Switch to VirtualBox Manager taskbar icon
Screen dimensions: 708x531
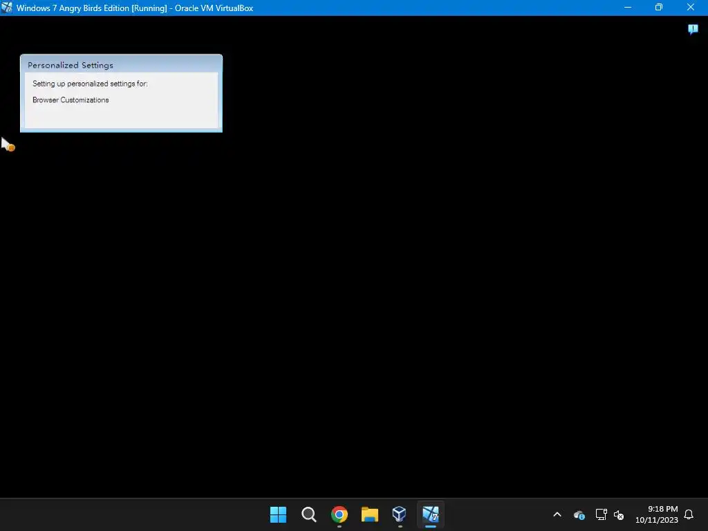coord(400,514)
